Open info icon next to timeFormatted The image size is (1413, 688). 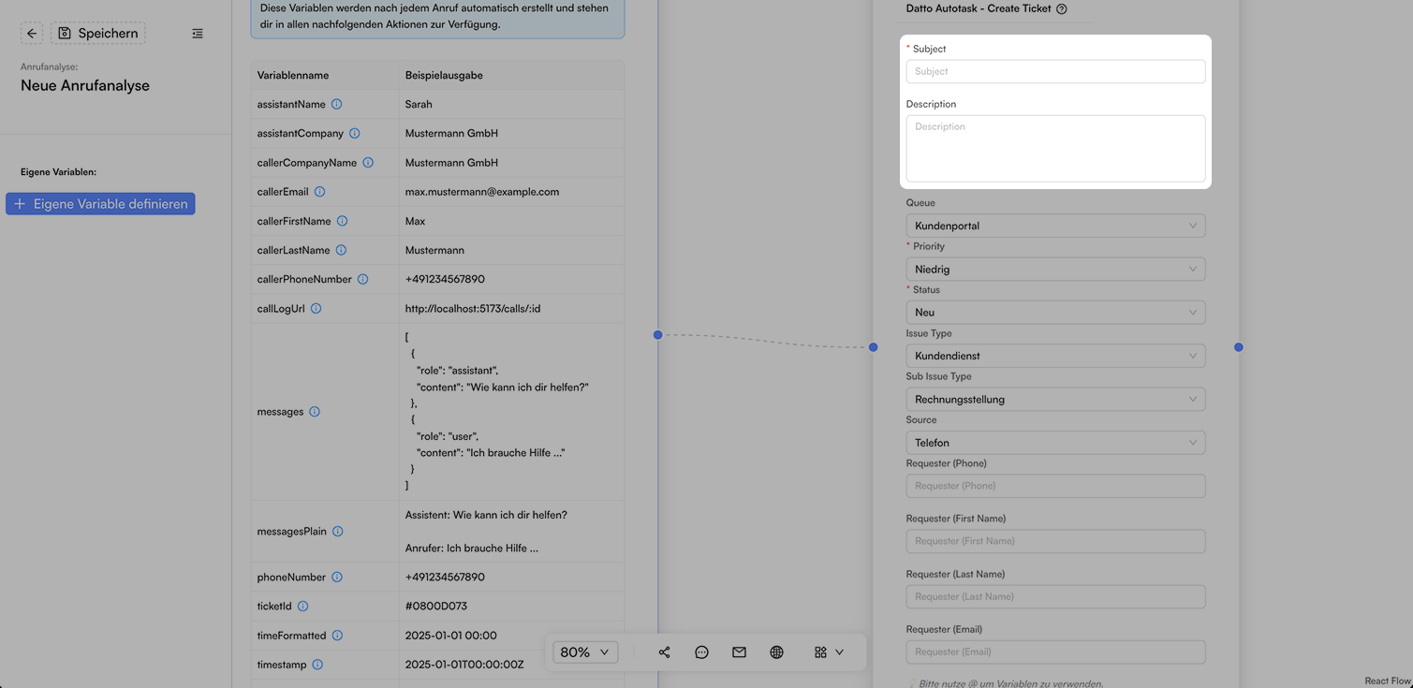coord(337,635)
